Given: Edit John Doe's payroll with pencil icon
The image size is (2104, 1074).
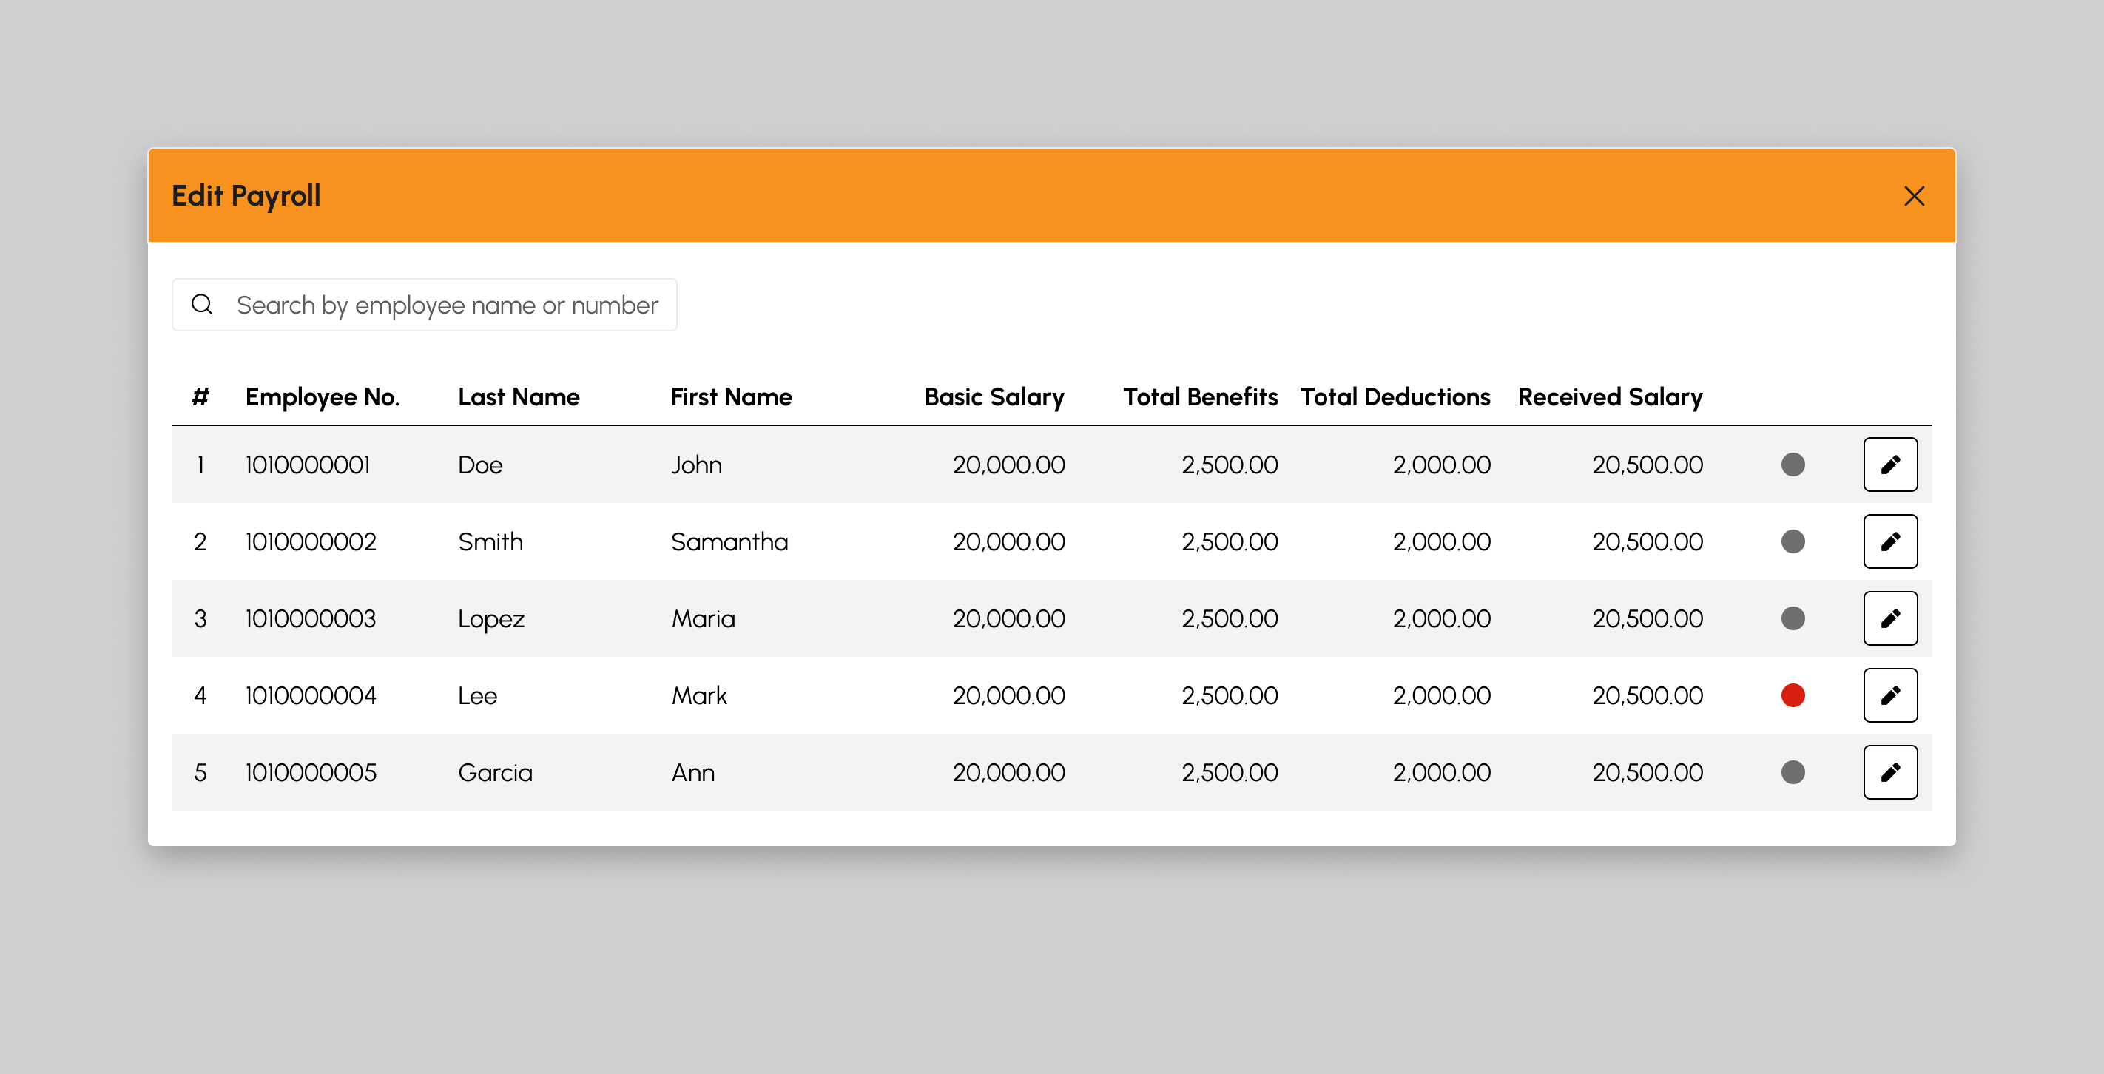Looking at the screenshot, I should pos(1890,465).
